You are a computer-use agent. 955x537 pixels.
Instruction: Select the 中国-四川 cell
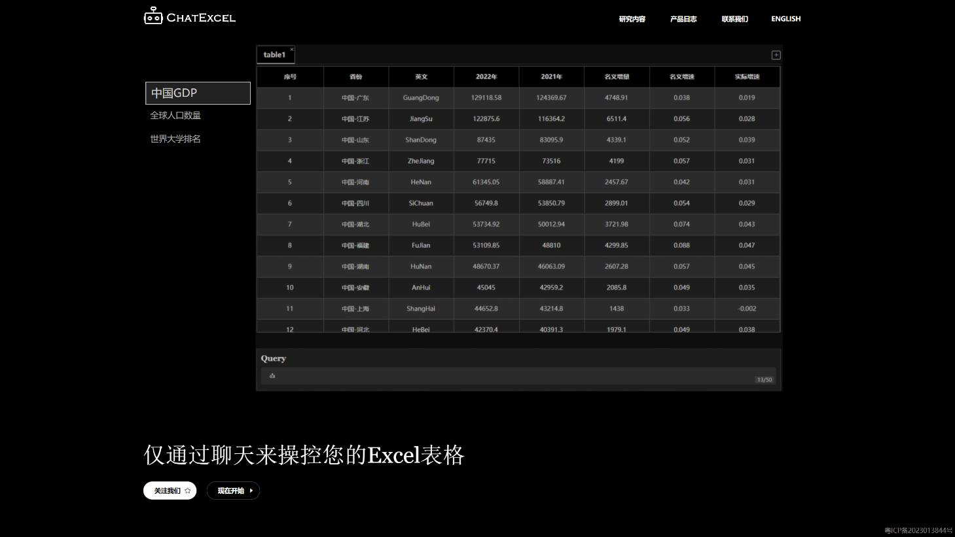click(x=355, y=203)
